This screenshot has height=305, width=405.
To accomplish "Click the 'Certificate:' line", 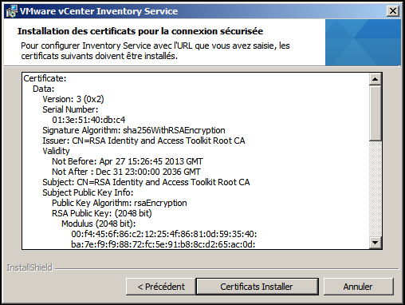I will [45, 78].
